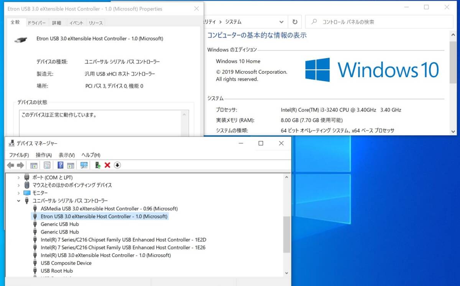The width and height of the screenshot is (460, 286).
Task: Click device name heading in Properties dialog
Action: [100, 39]
